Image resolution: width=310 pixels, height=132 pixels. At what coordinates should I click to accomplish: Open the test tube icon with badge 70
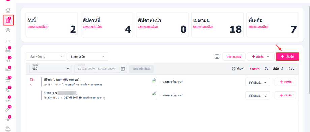(8, 109)
